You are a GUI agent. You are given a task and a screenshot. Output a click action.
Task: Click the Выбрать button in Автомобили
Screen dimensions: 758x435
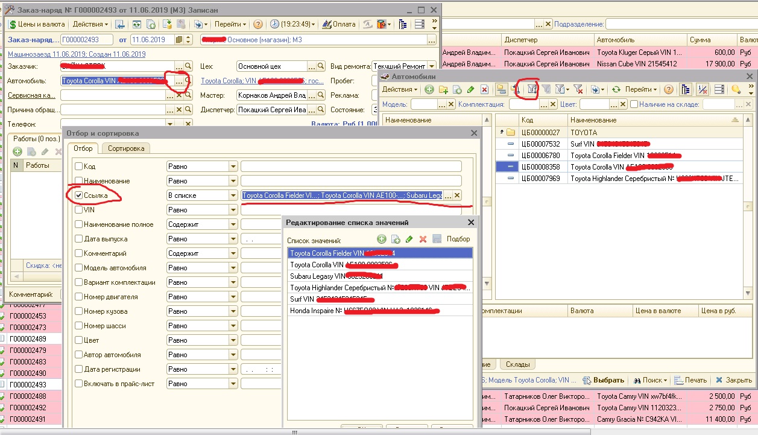point(604,380)
